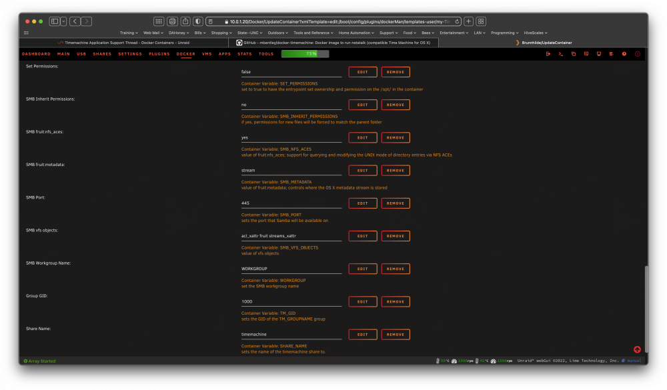Click REMOVE for SMB fruit:metadata
The height and width of the screenshot is (390, 667).
coord(395,170)
